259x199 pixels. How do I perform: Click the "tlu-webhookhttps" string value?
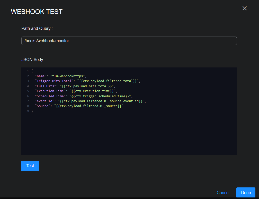(68, 76)
